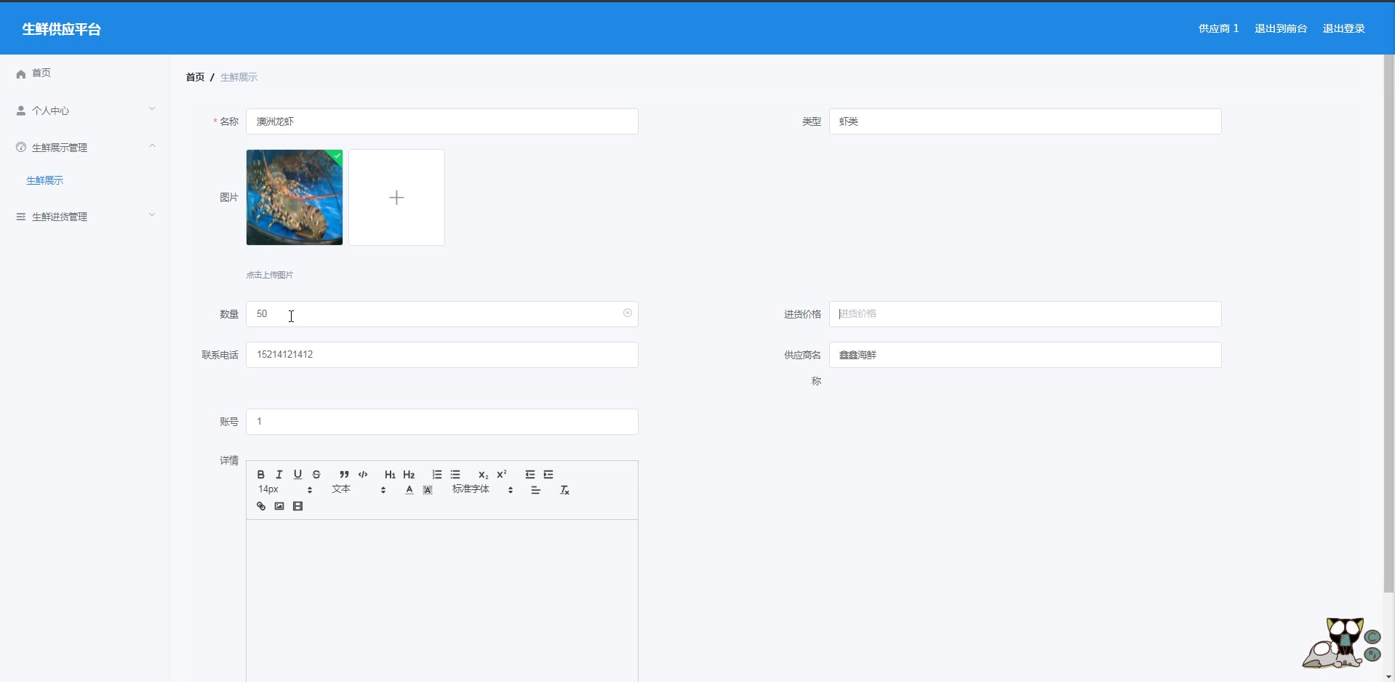This screenshot has height=682, width=1395.
Task: Apply superscript formatting
Action: point(502,475)
